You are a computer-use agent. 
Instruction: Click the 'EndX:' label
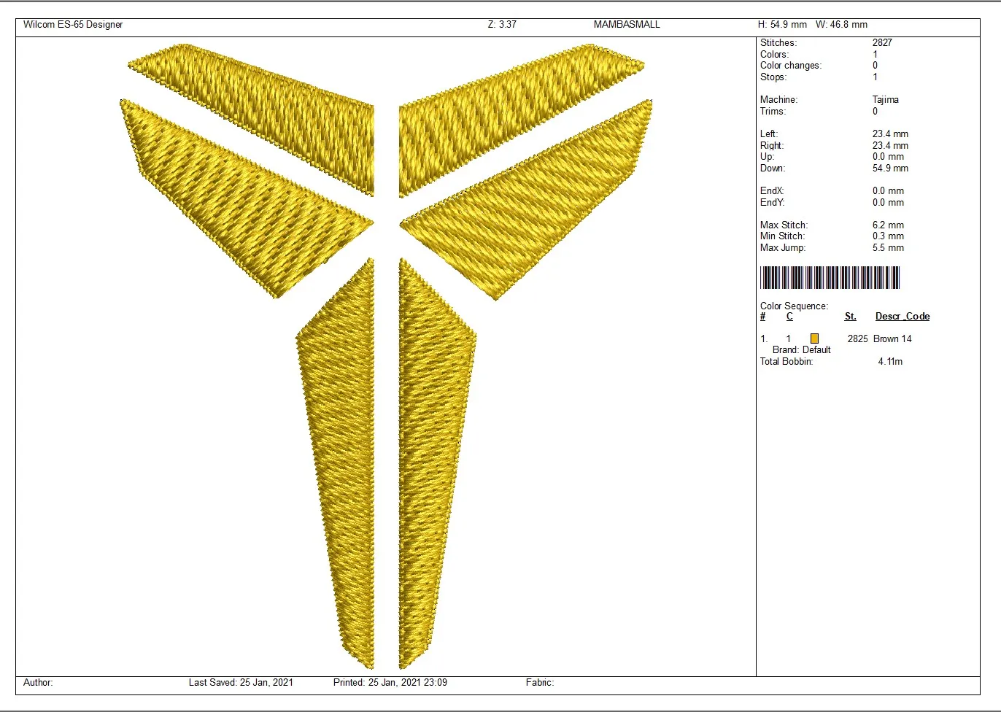(772, 190)
